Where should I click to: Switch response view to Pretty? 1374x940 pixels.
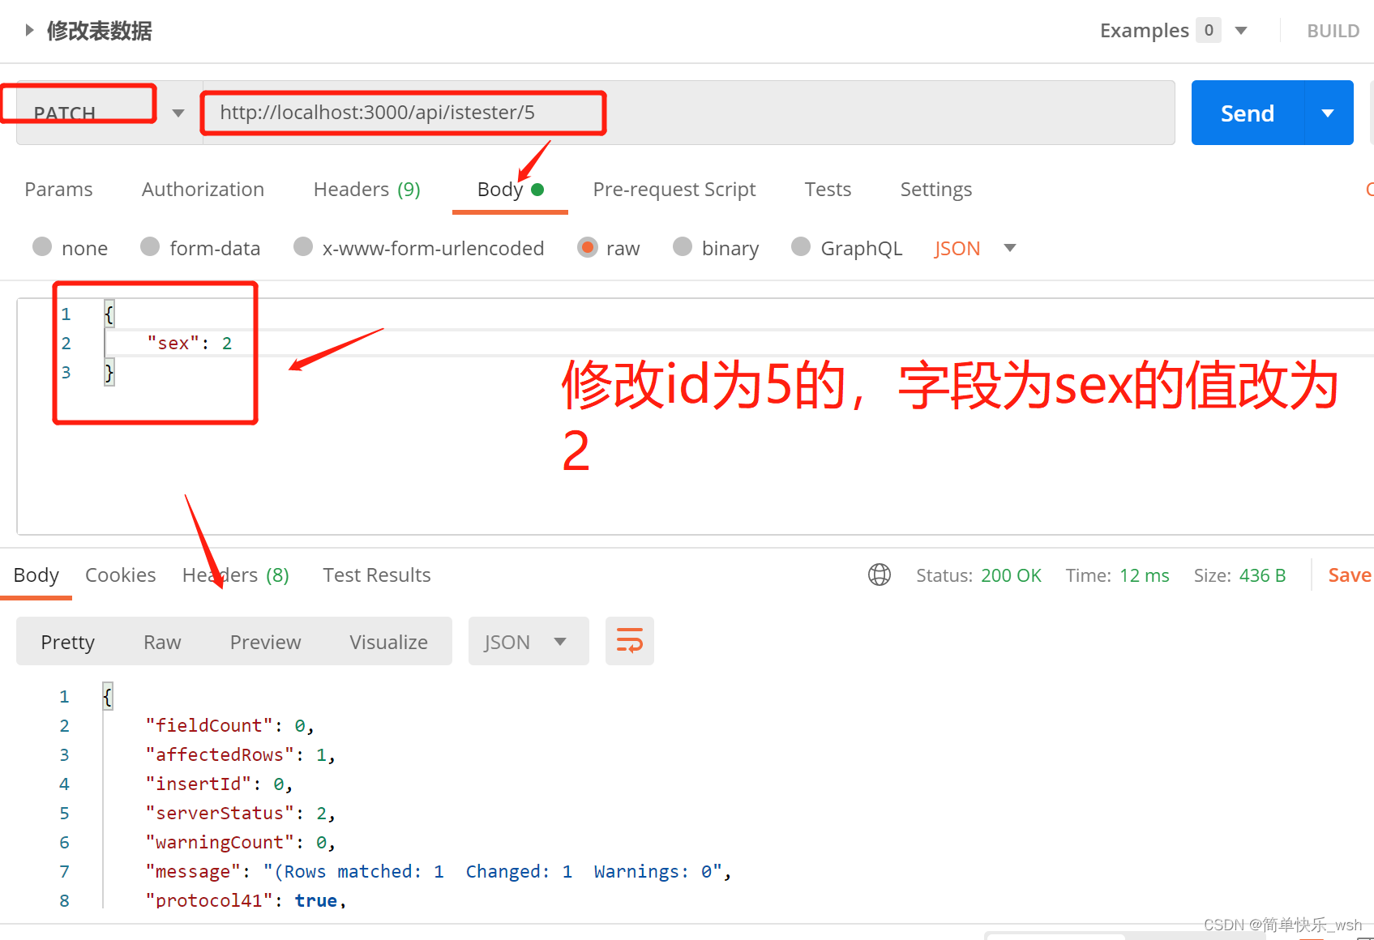point(68,642)
